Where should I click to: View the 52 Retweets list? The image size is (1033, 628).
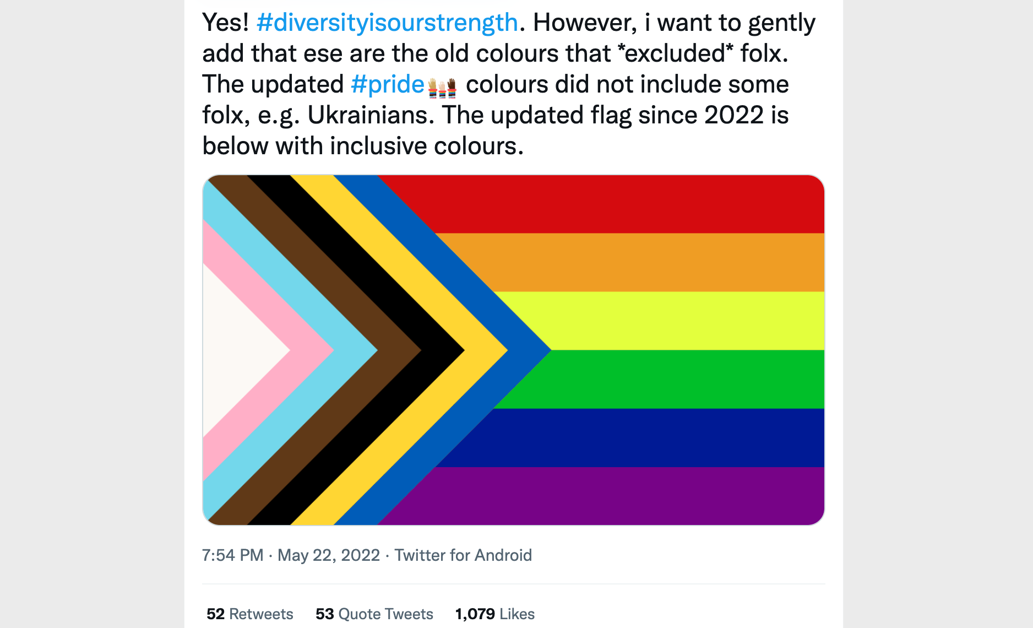point(249,614)
